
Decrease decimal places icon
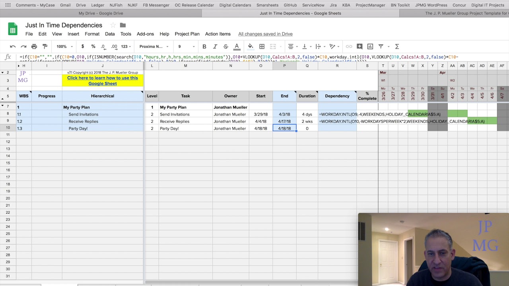(103, 46)
